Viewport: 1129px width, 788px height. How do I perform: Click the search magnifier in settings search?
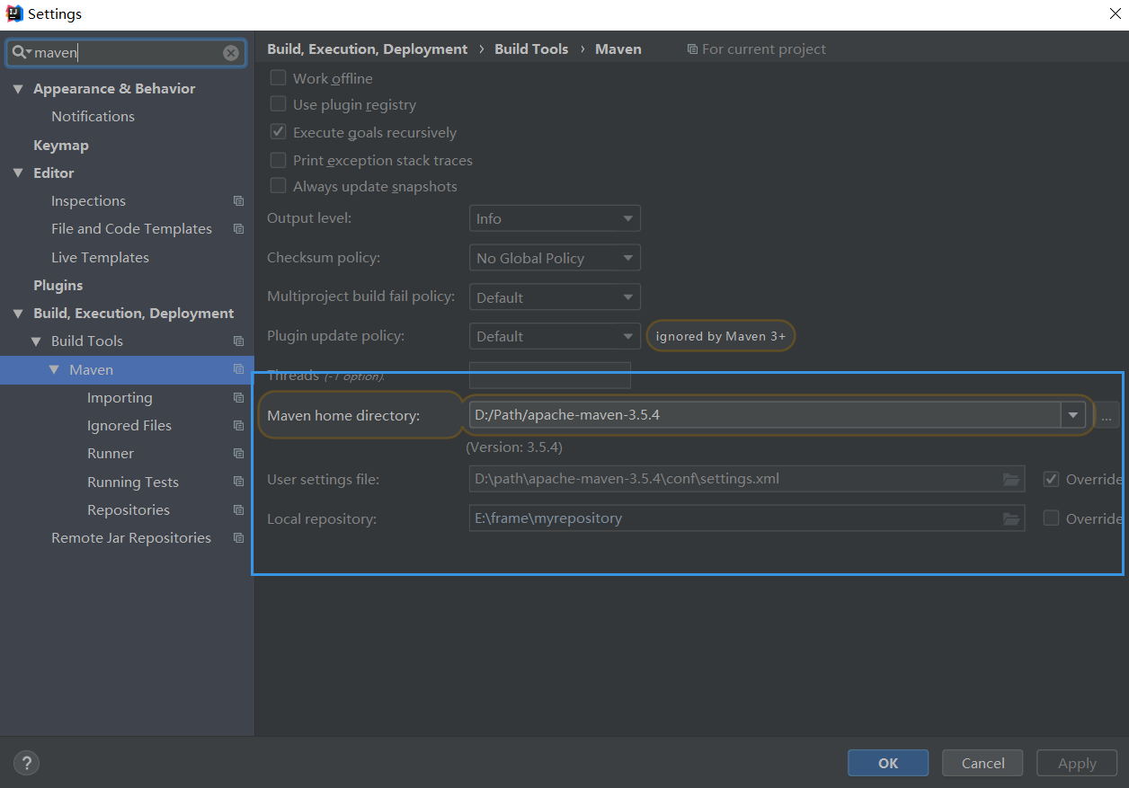pyautogui.click(x=20, y=52)
